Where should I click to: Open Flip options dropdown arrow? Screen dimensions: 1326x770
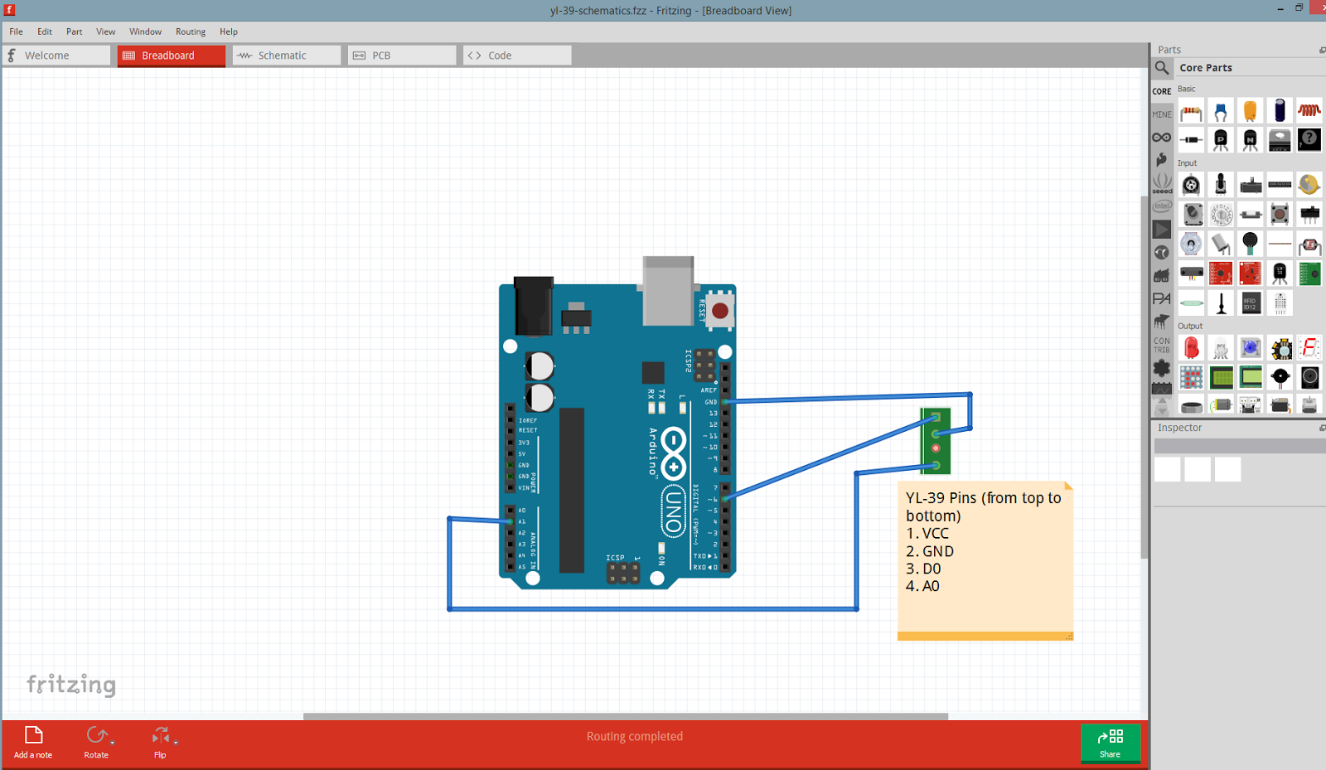(x=176, y=742)
